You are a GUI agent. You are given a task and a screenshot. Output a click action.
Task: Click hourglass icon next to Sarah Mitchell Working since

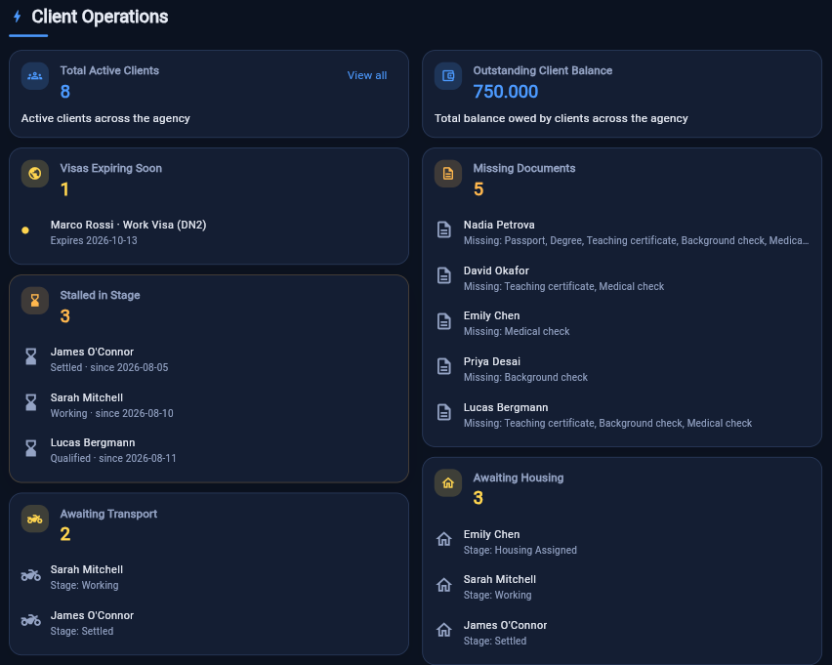coord(31,402)
